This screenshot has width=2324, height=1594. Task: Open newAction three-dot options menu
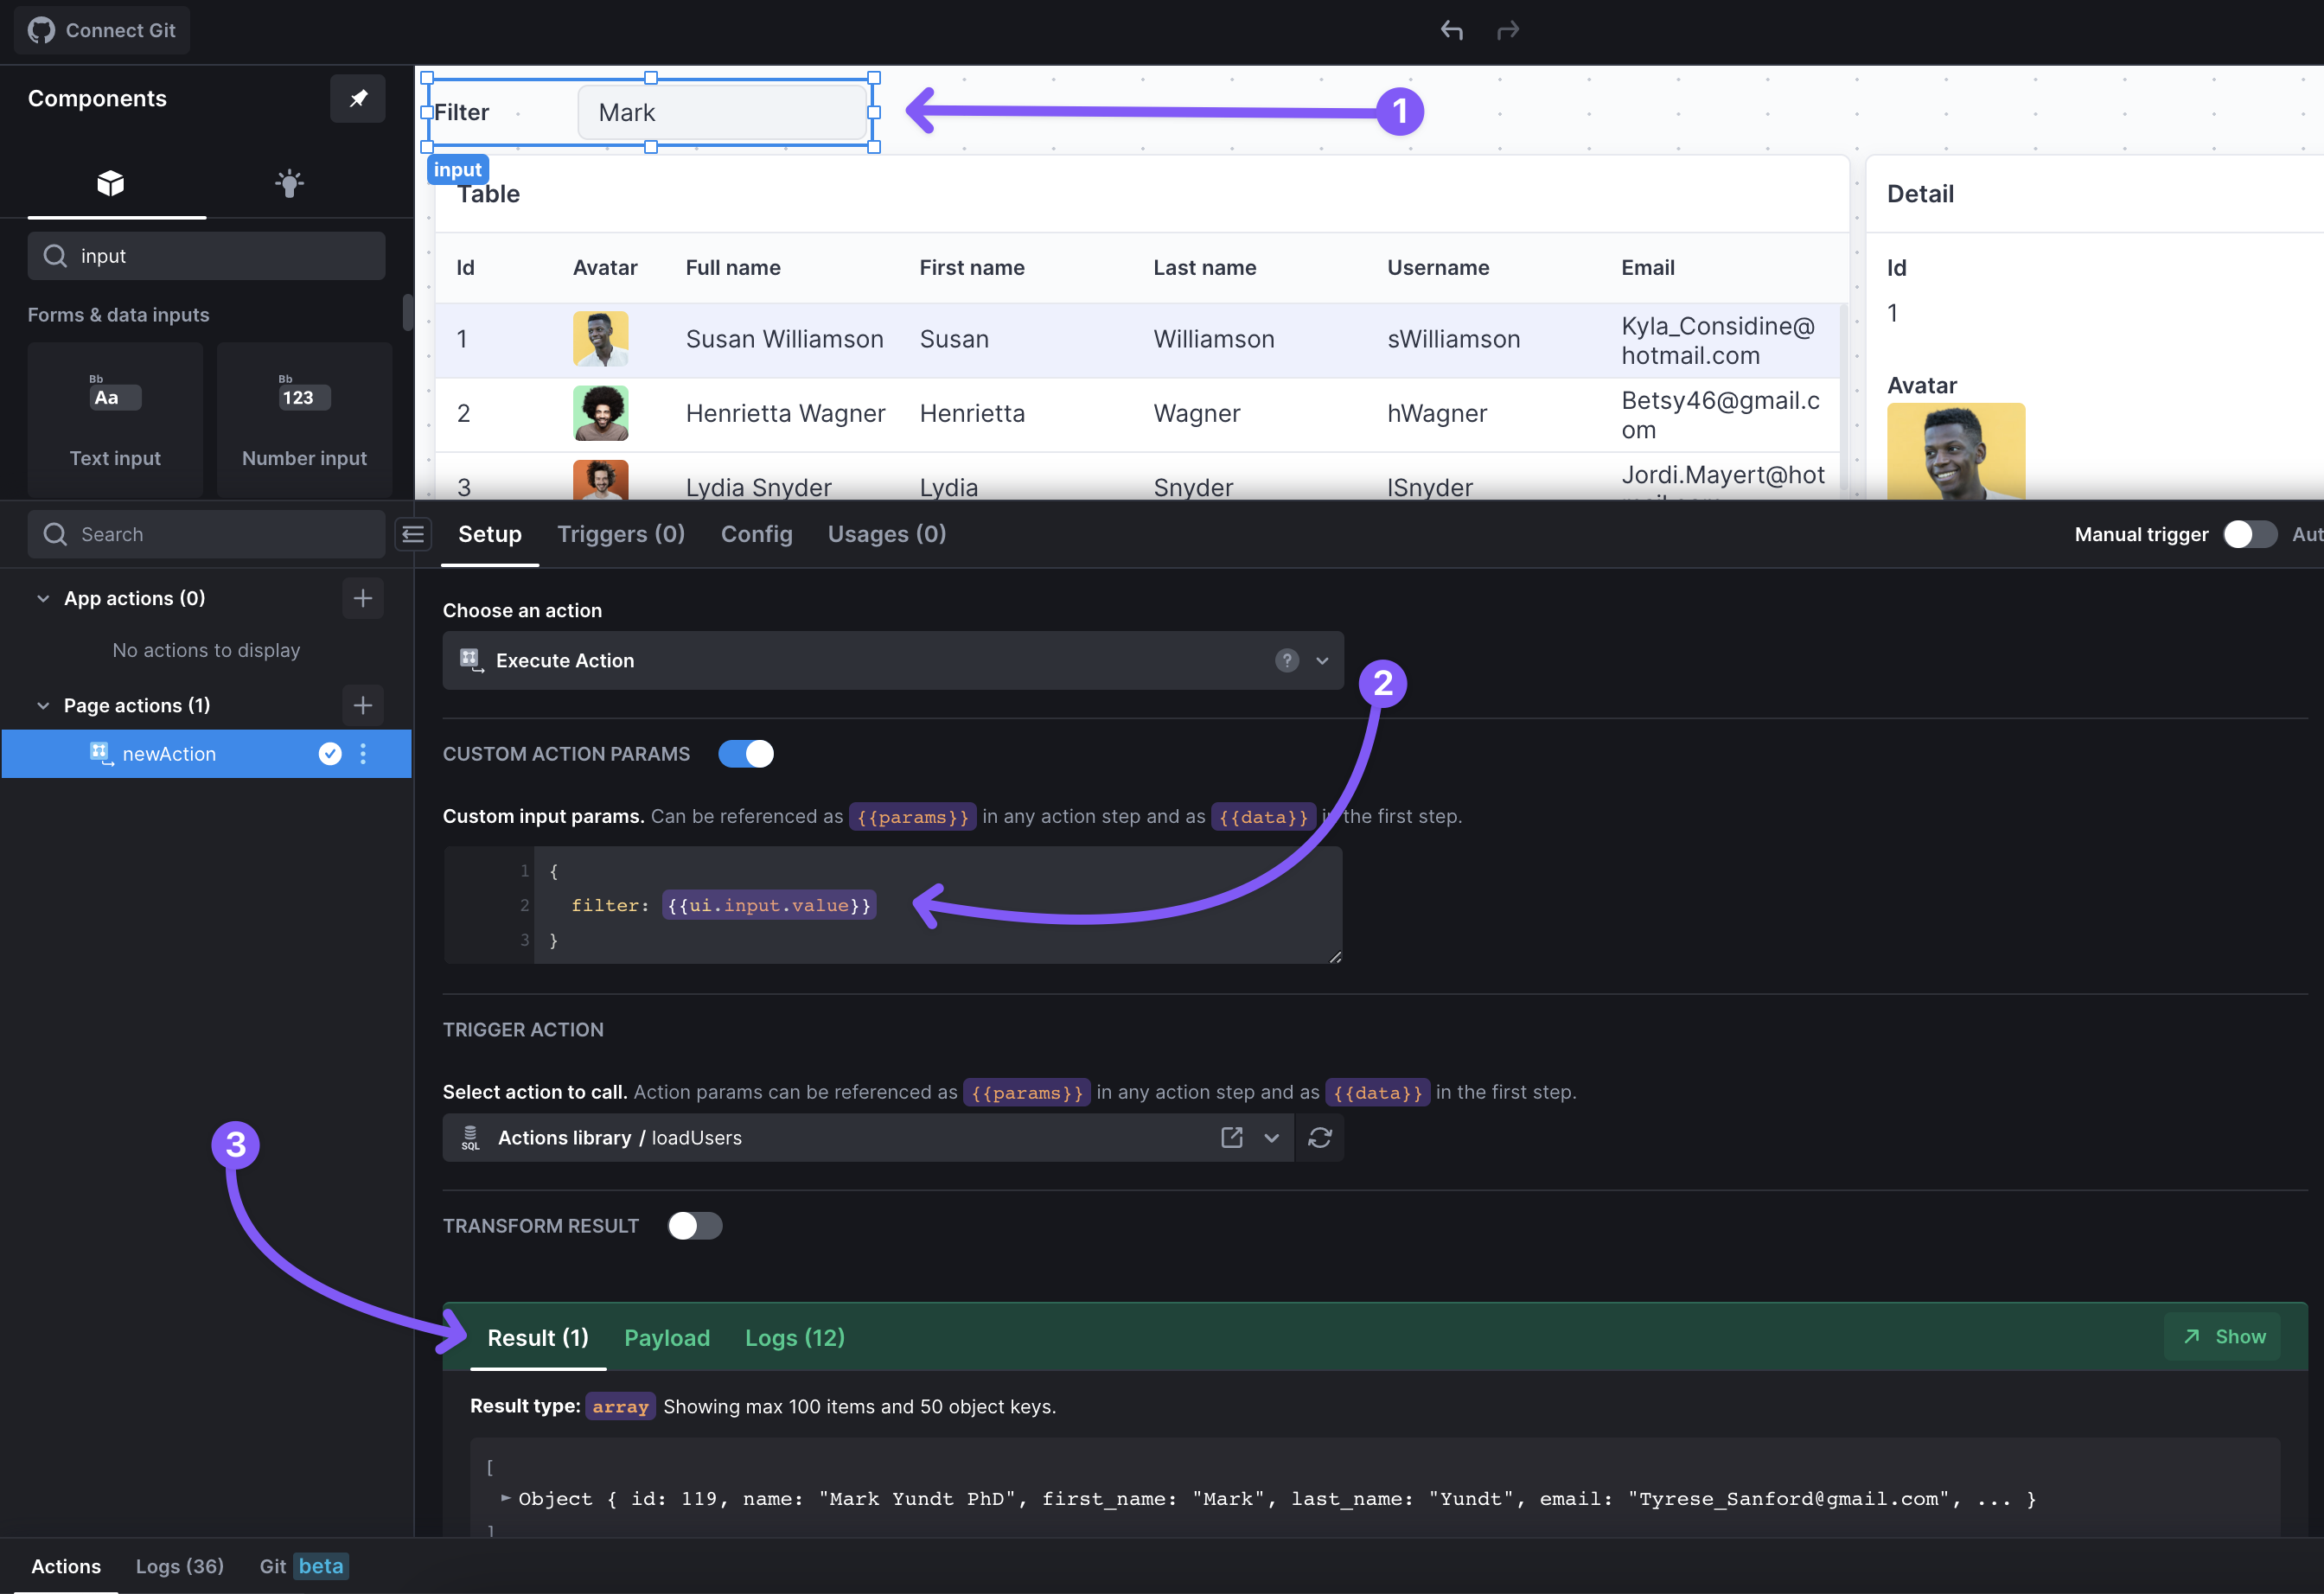pyautogui.click(x=363, y=754)
